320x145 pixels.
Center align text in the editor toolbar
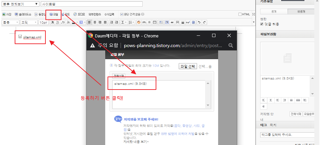click(x=95, y=22)
